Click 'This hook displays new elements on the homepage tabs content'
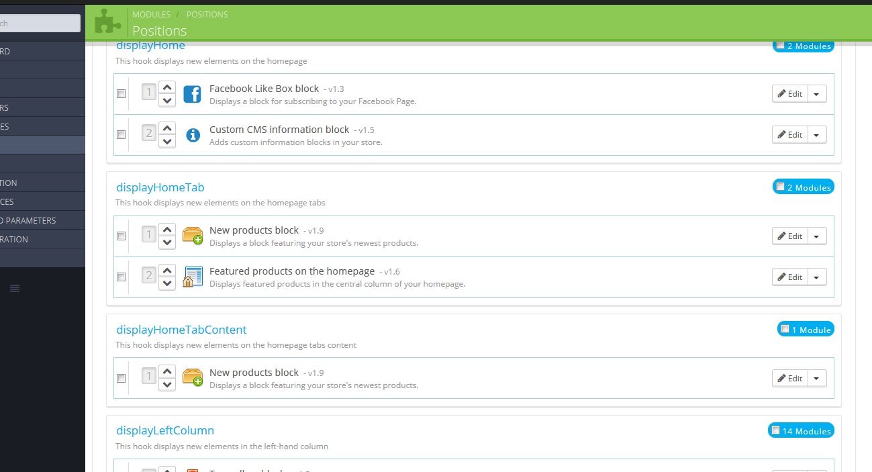The image size is (872, 472). (236, 345)
